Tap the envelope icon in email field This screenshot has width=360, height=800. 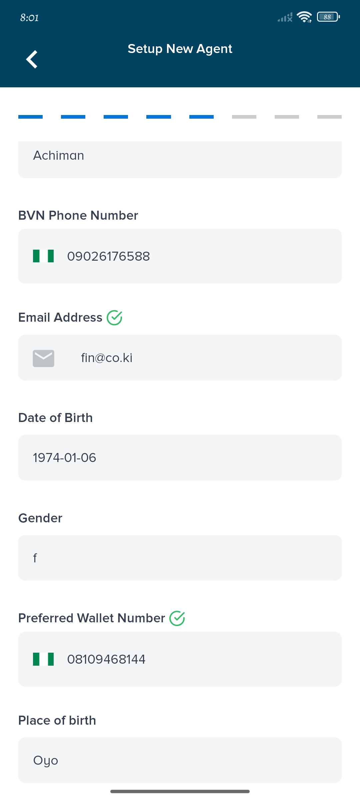click(x=43, y=358)
